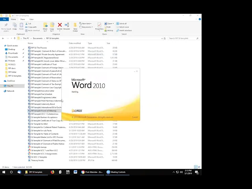Switch to the Home ribbon tab
This screenshot has width=252, height=189.
click(13, 19)
